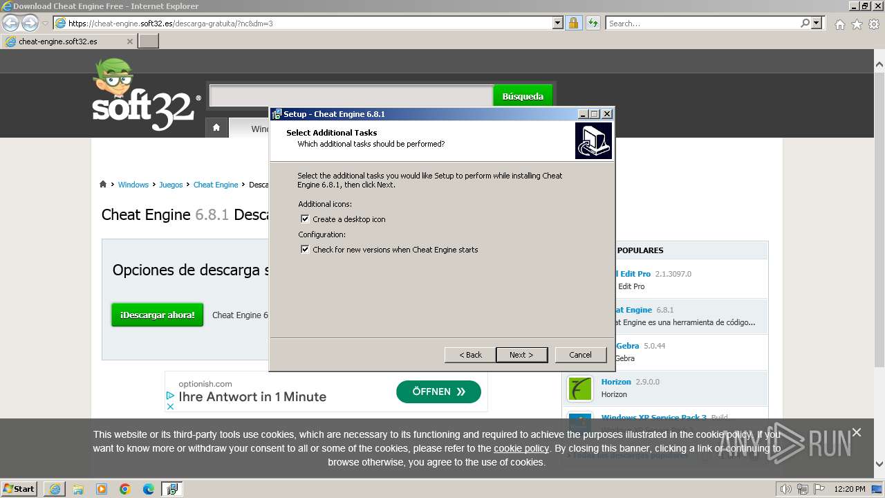Open network tray icon
Screen dimensions: 885x498
coord(803,489)
